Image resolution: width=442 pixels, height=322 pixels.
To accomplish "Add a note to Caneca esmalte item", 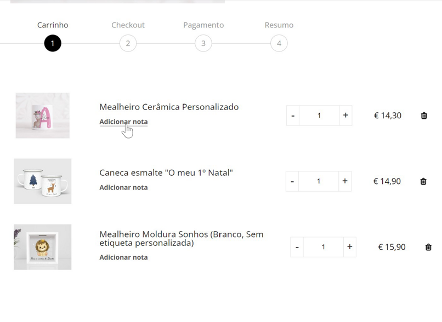I will pyautogui.click(x=123, y=187).
